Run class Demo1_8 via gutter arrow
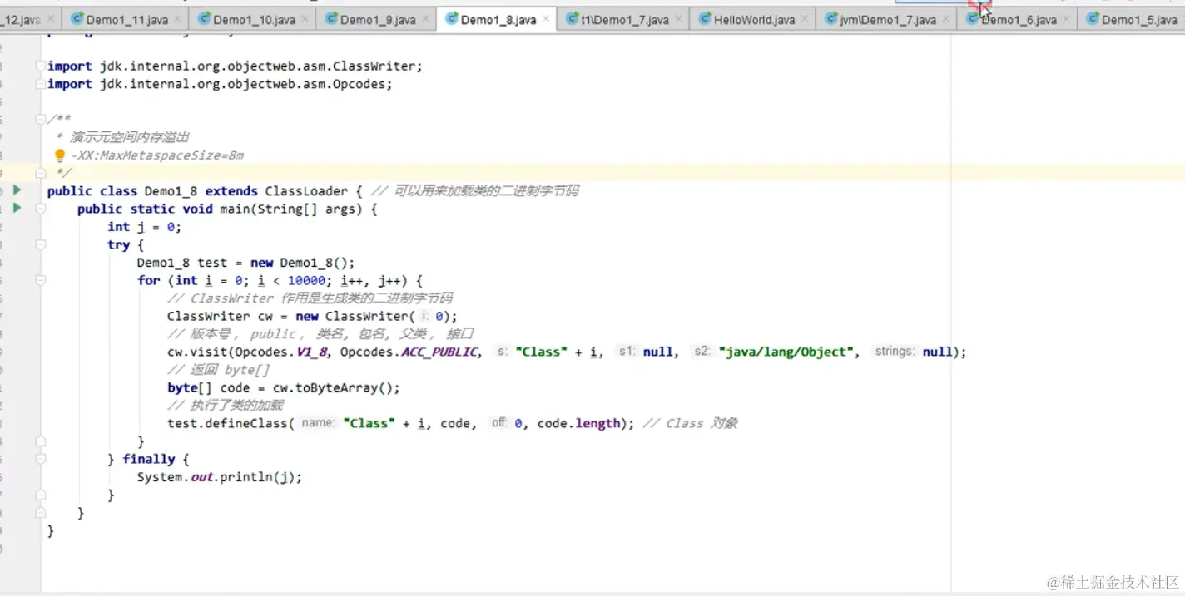 (17, 190)
